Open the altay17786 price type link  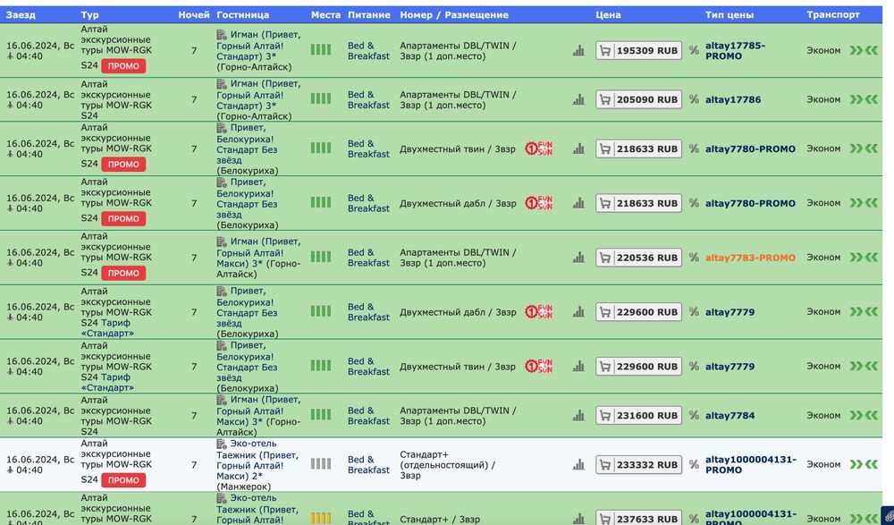733,100
